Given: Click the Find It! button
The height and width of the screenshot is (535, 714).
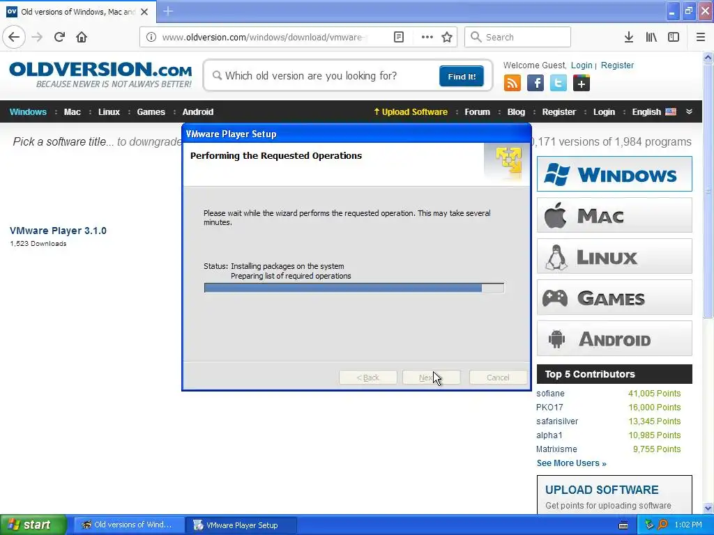Looking at the screenshot, I should pyautogui.click(x=462, y=76).
